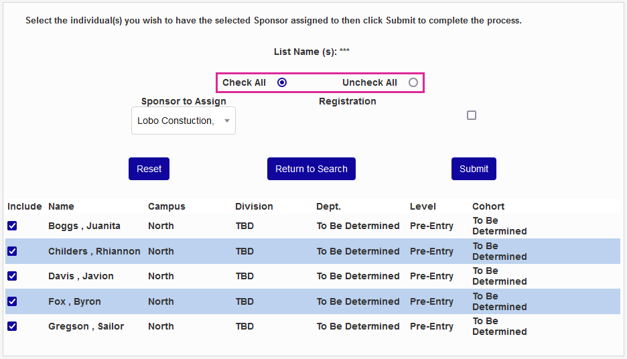This screenshot has height=359, width=627.
Task: Click the Level column header
Action: click(x=423, y=206)
